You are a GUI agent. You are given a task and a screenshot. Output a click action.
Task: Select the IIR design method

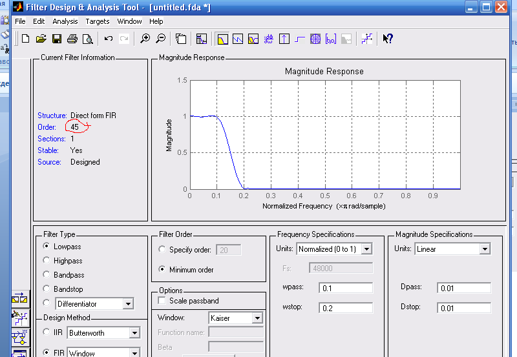47,332
